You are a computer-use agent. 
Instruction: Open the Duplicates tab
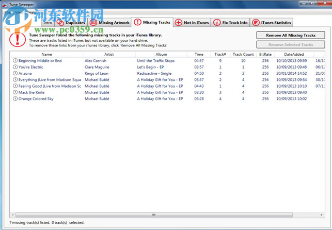coord(71,23)
